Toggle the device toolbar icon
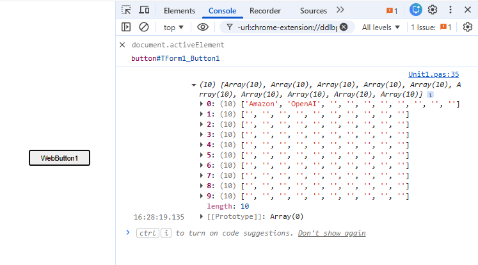Viewport: 478px width, 265px height. pyautogui.click(x=144, y=10)
